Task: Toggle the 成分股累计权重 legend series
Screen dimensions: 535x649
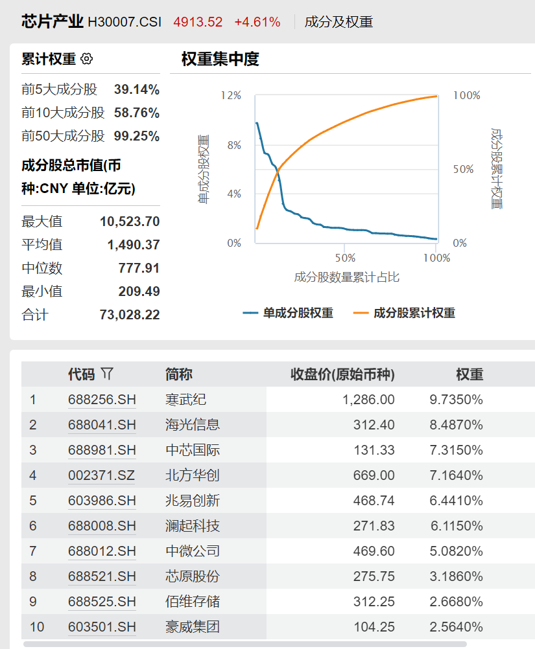Action: (404, 313)
